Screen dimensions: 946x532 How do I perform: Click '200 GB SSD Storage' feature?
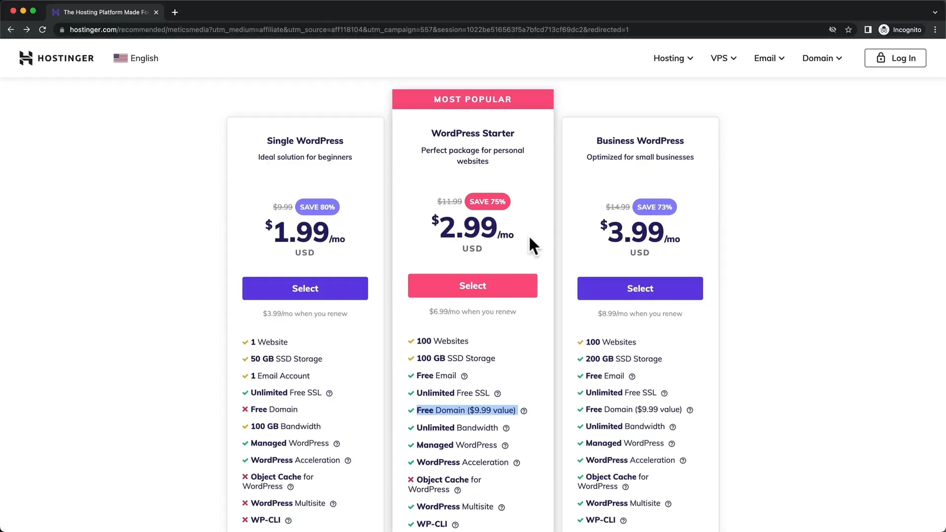pyautogui.click(x=624, y=359)
